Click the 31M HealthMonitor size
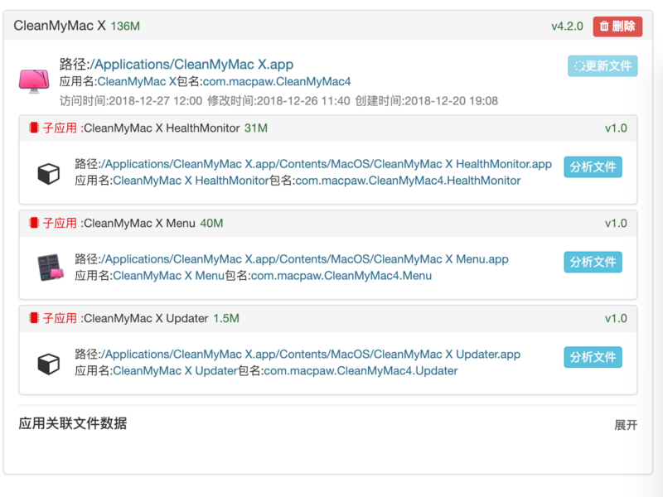This screenshot has width=663, height=497. pos(256,128)
